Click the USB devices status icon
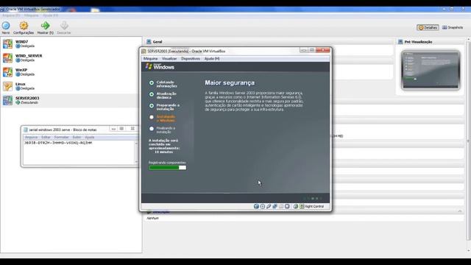Screen dimensions: 471x265 point(269,206)
